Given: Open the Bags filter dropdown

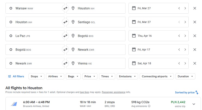Looking at the screenshot, I should pos(73,76).
